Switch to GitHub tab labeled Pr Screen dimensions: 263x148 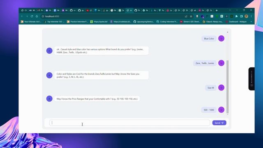[137, 10]
